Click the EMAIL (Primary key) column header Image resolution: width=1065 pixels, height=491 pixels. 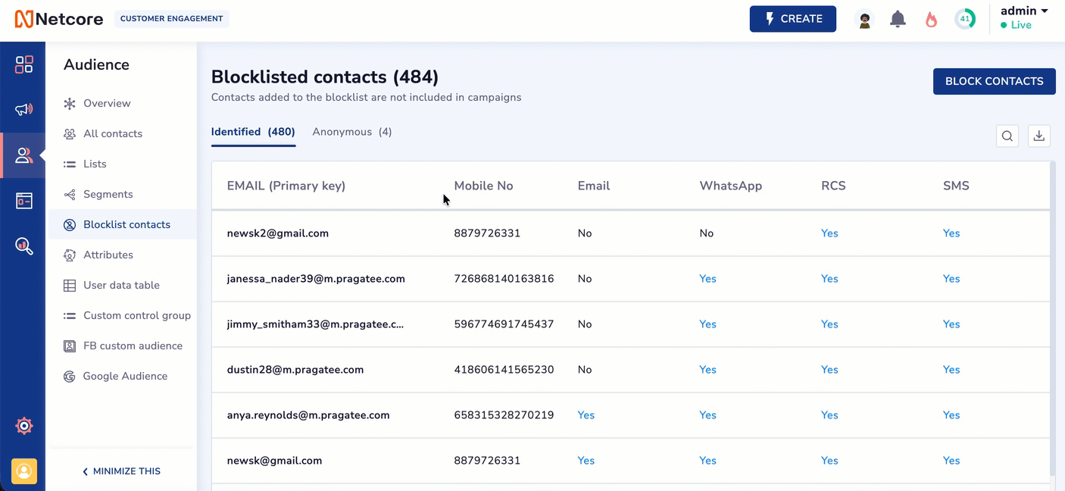point(286,186)
